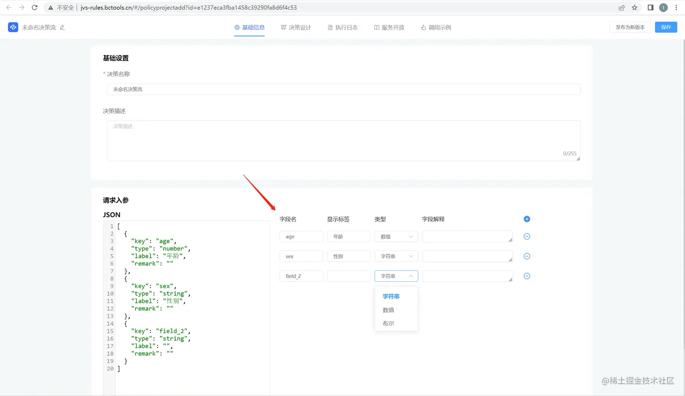Viewport: 685px width, 396px height.
Task: Click empty display label input for field_2
Action: (349, 276)
